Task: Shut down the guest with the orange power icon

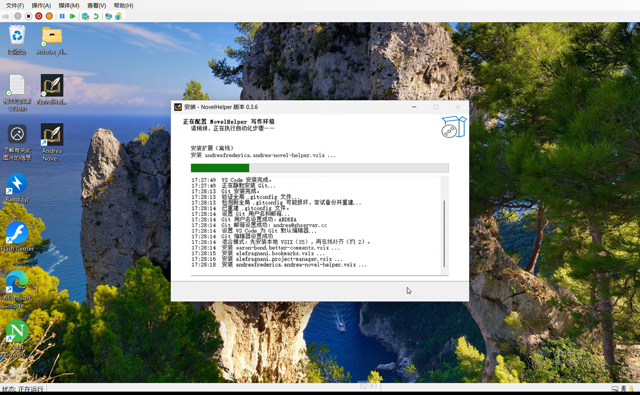Action: point(49,16)
